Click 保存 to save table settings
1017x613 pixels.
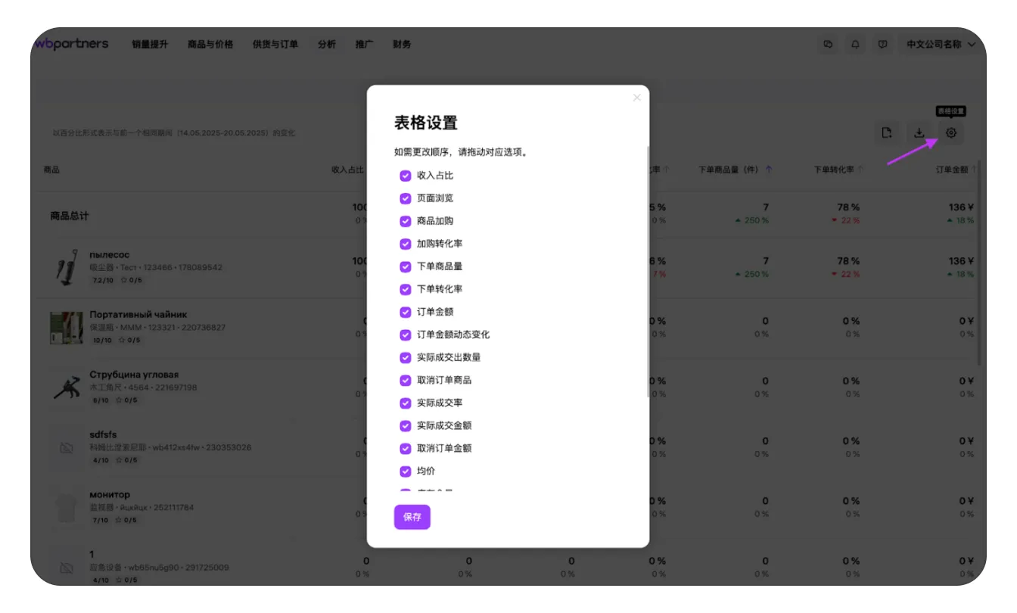pyautogui.click(x=412, y=517)
